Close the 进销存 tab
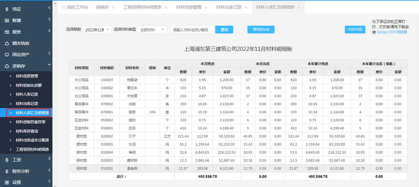The width and height of the screenshot is (419, 187). pyautogui.click(x=113, y=8)
